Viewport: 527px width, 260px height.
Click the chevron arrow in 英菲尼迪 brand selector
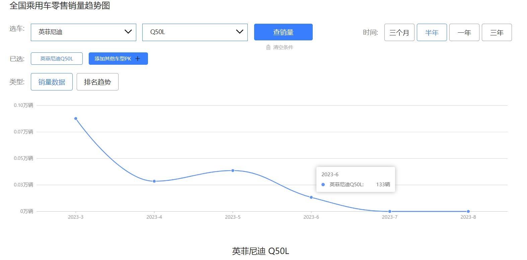click(128, 32)
